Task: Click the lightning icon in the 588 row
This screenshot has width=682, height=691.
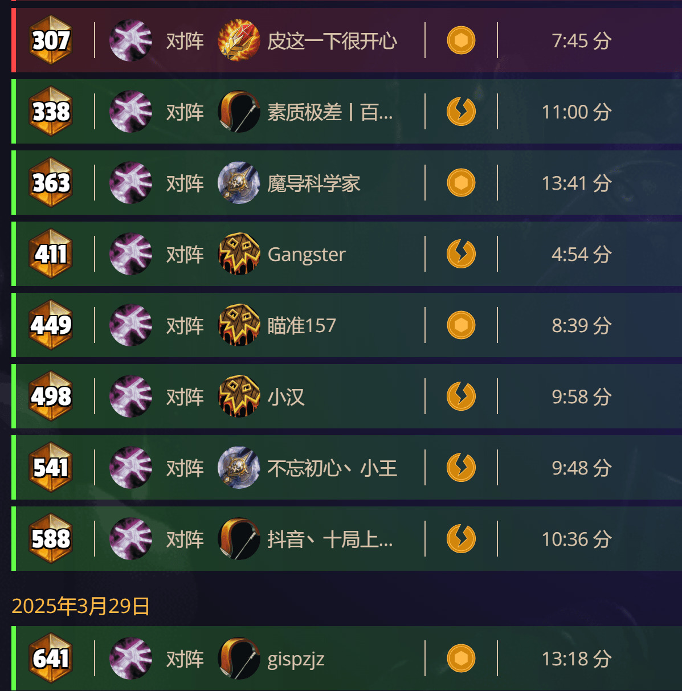Action: [x=461, y=539]
